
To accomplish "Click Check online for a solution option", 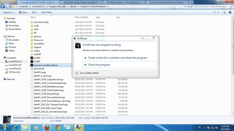I will [x=118, y=58].
